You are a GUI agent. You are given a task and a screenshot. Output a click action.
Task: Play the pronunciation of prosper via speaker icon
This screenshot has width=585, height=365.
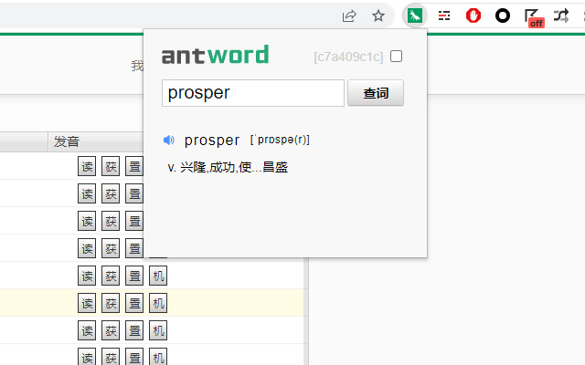168,140
